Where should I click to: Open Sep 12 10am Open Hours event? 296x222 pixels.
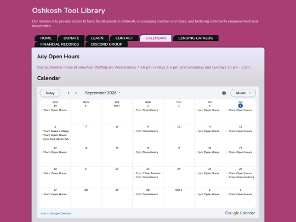(x=240, y=131)
